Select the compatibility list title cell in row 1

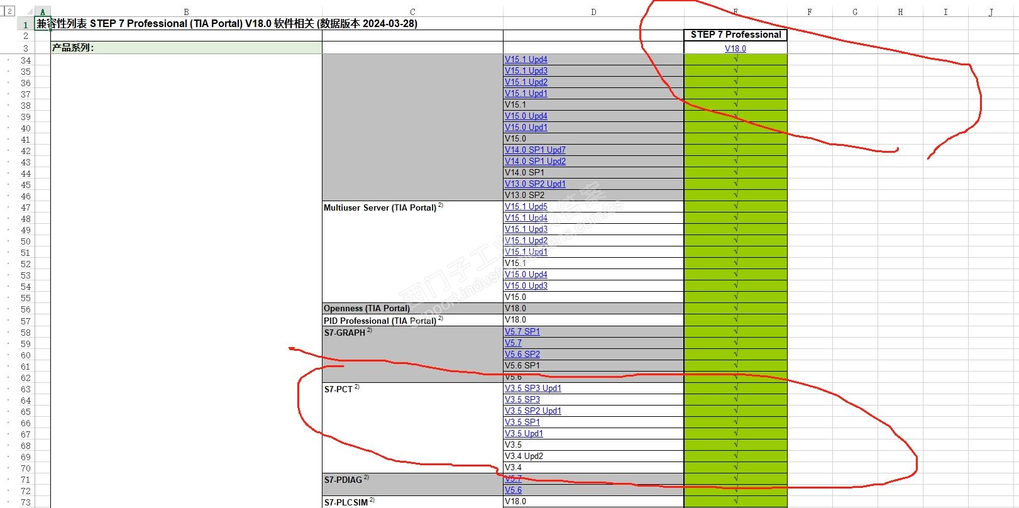(x=227, y=24)
